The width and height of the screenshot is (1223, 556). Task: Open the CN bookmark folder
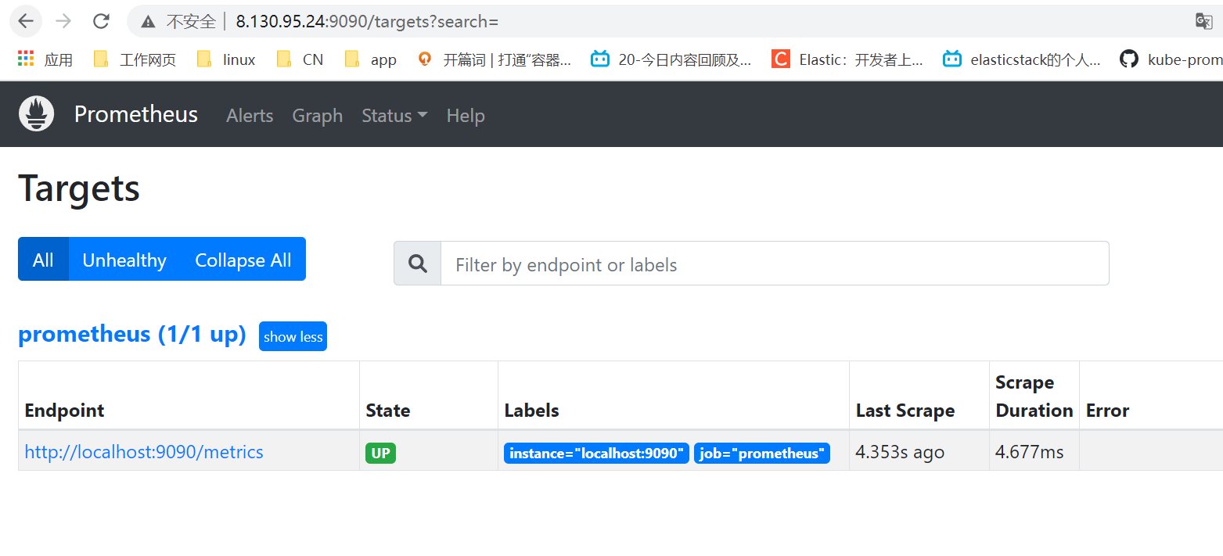300,59
